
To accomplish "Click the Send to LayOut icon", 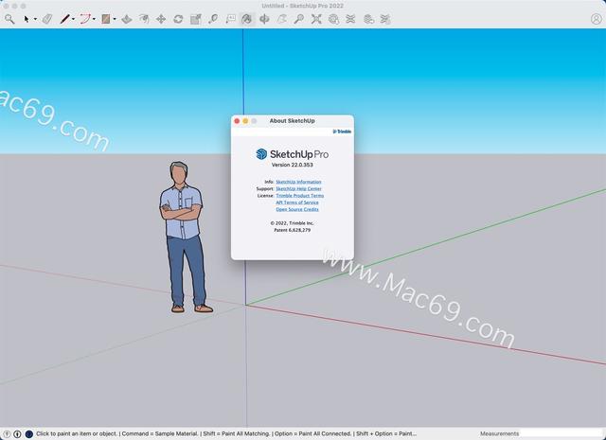I will [368, 19].
